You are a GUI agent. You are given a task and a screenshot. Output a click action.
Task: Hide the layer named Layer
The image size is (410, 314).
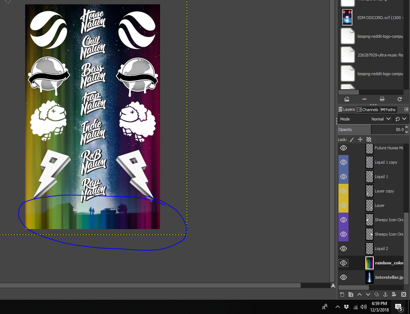(x=343, y=205)
